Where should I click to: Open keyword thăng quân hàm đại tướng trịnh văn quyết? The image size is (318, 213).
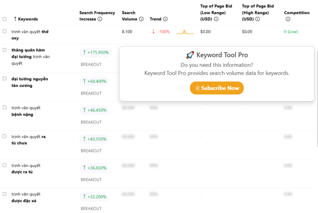point(30,57)
